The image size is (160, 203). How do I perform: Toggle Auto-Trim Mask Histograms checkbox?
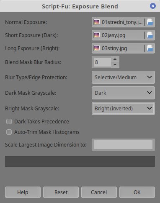click(9, 132)
